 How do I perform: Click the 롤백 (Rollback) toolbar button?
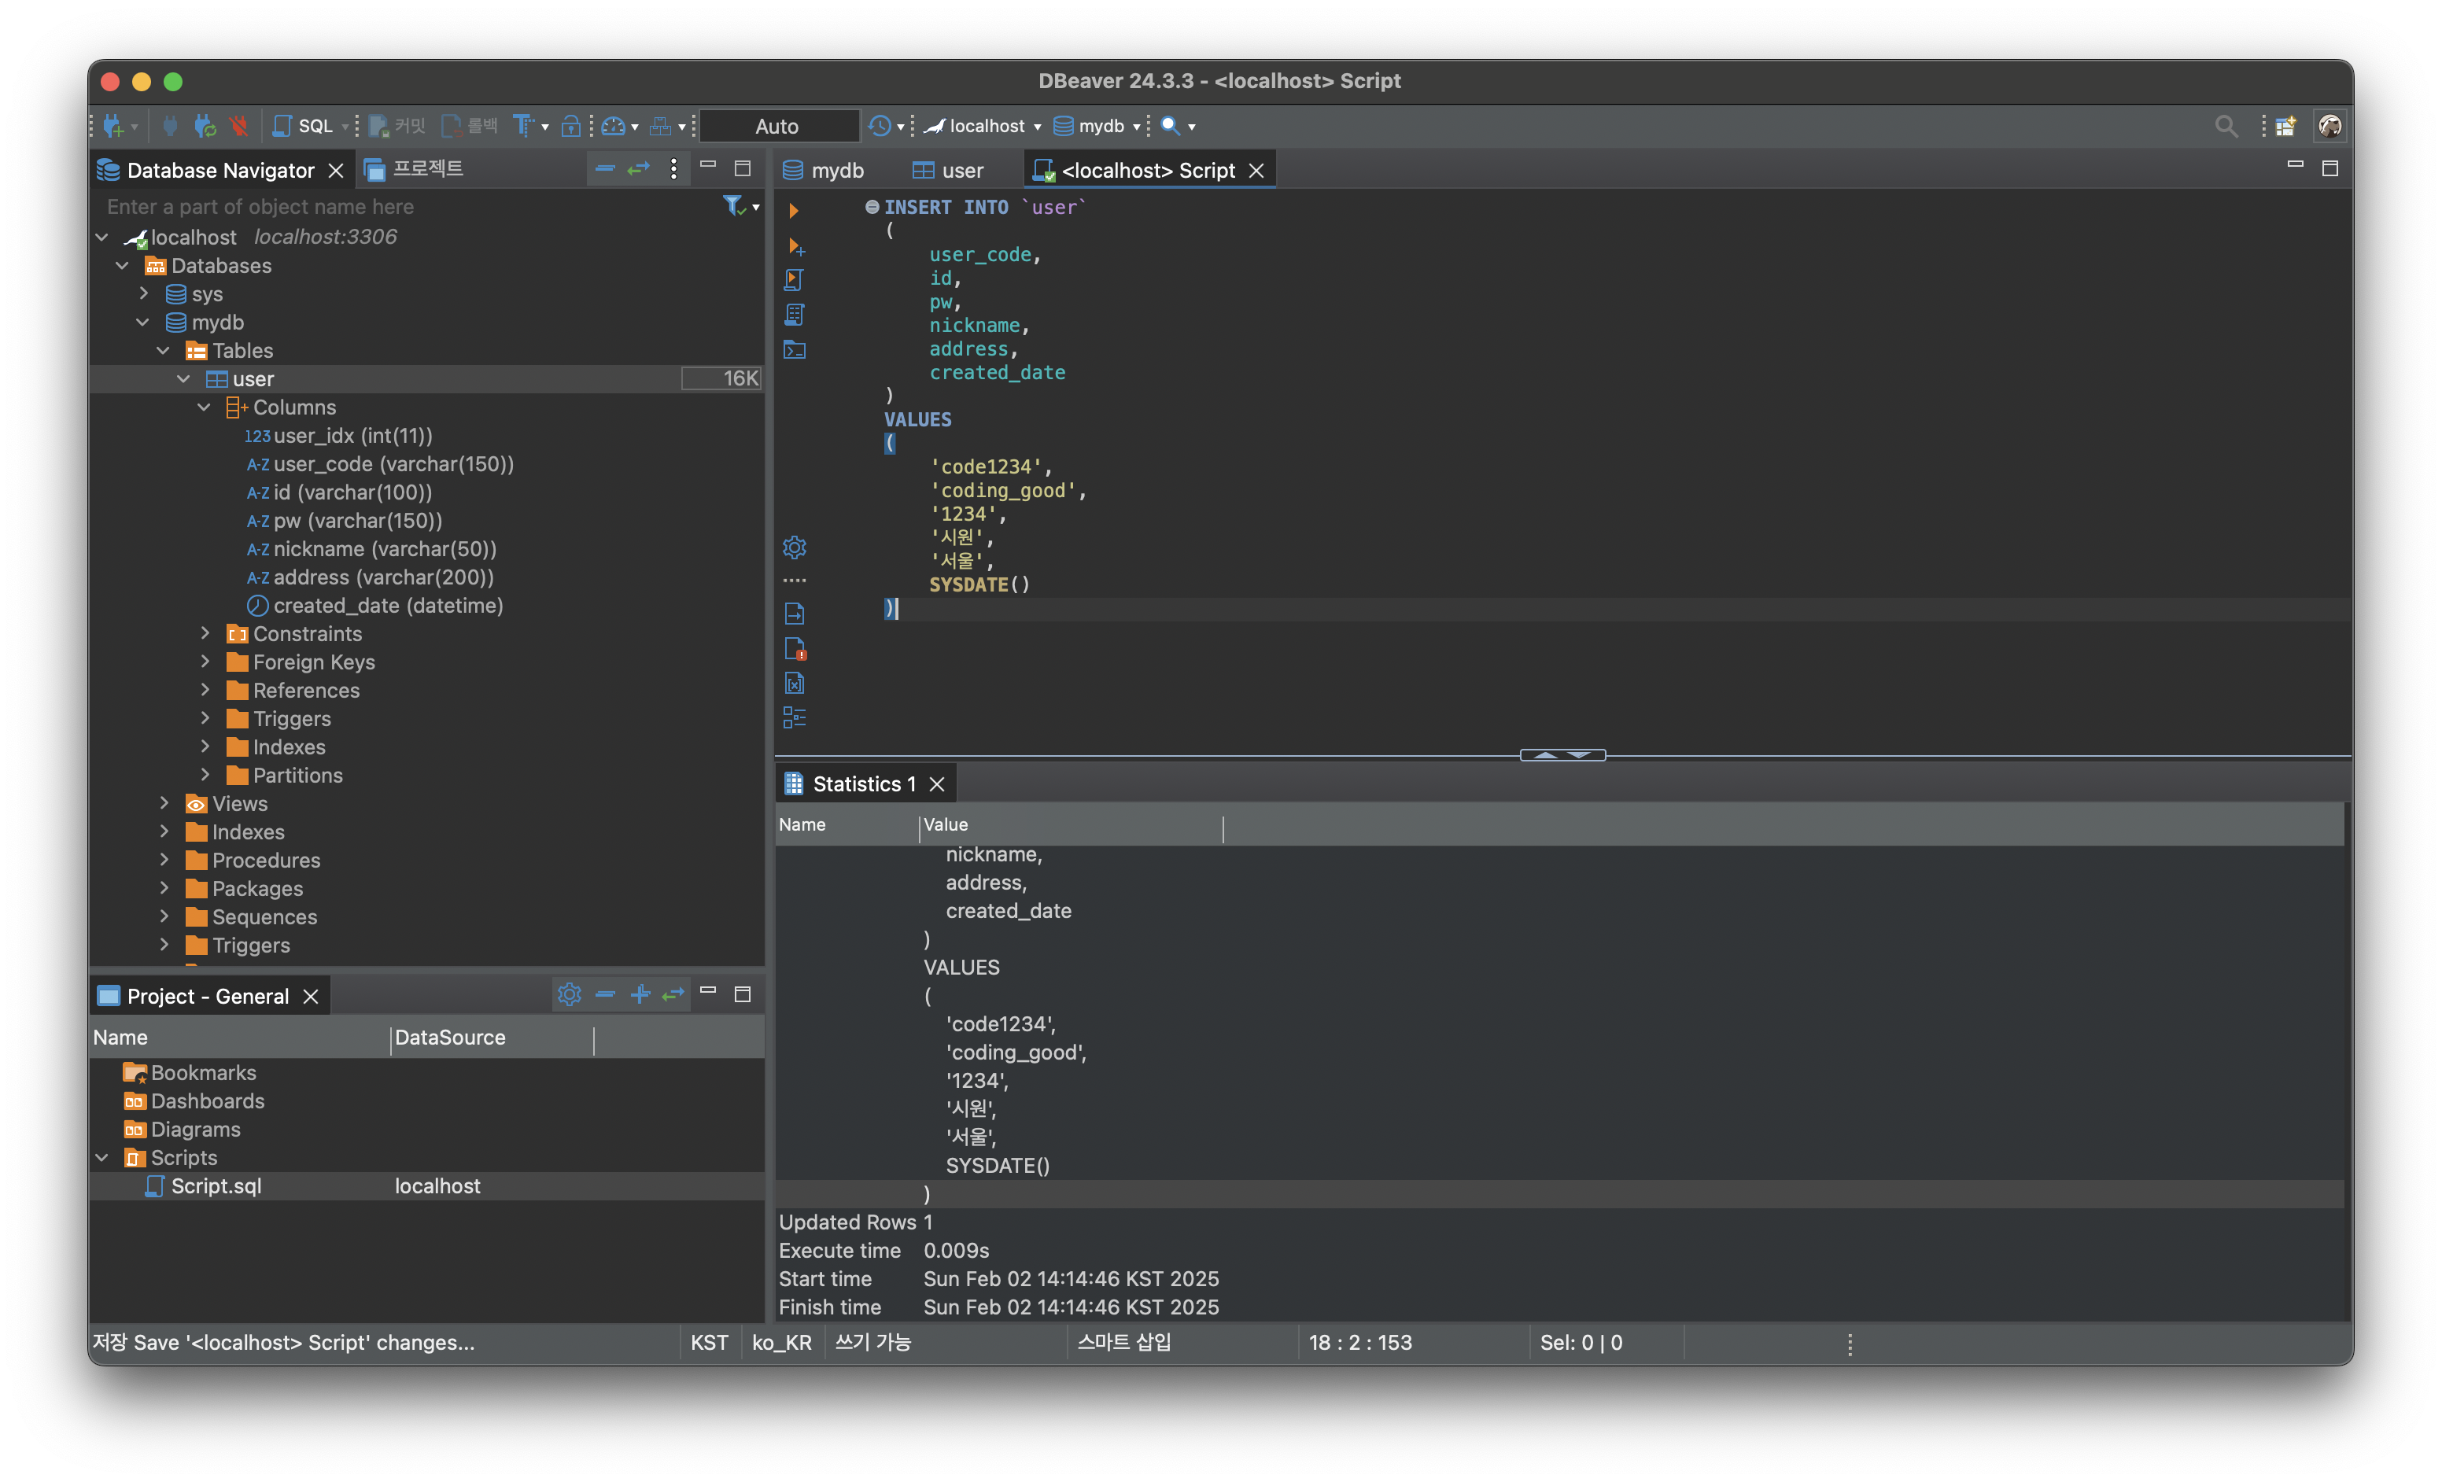[470, 126]
